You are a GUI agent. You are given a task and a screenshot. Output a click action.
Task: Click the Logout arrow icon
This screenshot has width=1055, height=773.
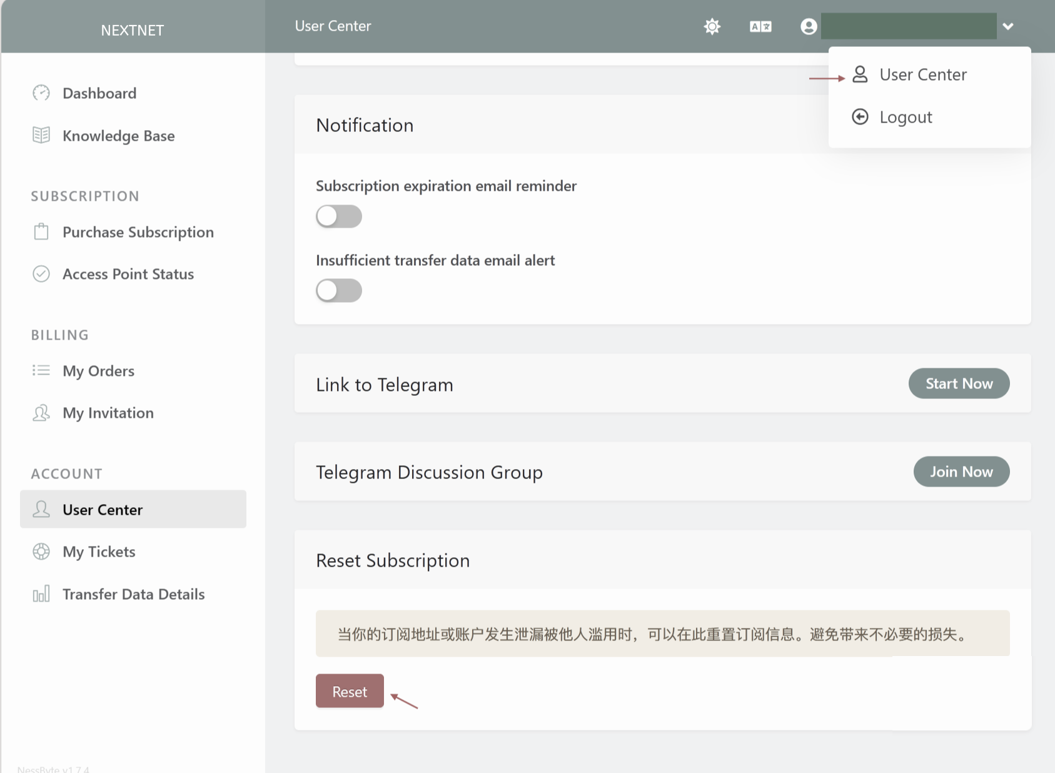tap(860, 117)
